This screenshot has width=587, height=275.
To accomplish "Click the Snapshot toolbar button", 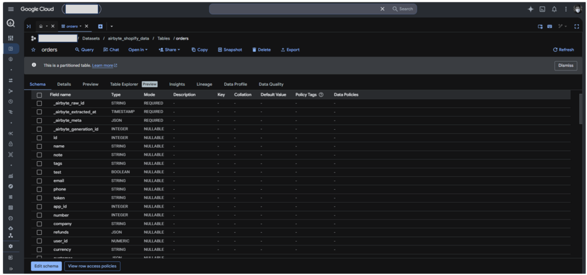I will pos(230,50).
